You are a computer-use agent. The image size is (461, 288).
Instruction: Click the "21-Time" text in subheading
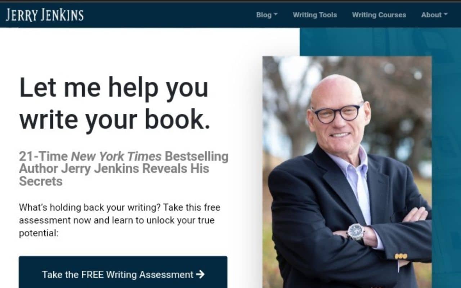[x=43, y=157]
